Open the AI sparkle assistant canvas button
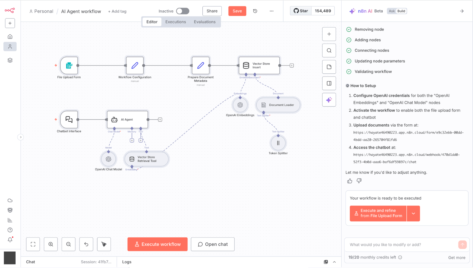The image size is (473, 268). point(329,100)
